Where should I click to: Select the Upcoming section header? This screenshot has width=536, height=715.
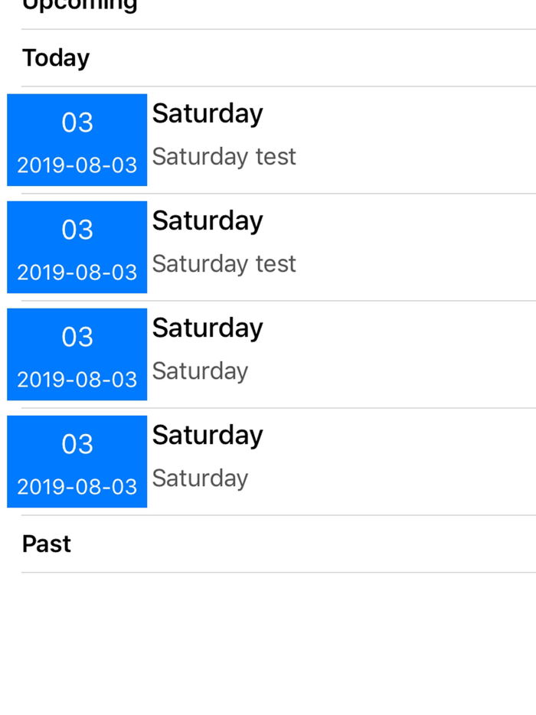(x=80, y=5)
